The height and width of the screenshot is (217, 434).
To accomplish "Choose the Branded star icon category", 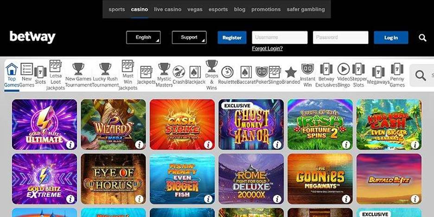I will click(291, 72).
